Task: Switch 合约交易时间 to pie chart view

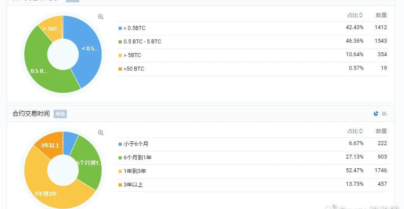Action: [x=376, y=114]
